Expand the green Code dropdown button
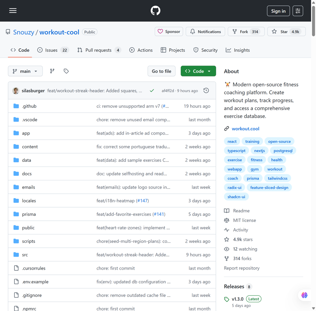This screenshot has width=316, height=311. click(198, 71)
